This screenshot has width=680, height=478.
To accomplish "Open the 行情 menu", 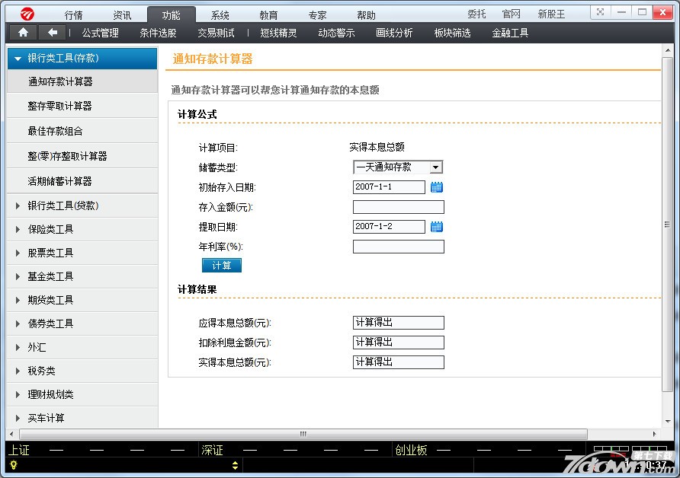I will pos(73,14).
